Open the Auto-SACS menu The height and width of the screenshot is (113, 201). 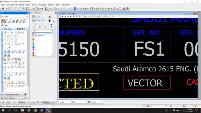tap(65, 5)
